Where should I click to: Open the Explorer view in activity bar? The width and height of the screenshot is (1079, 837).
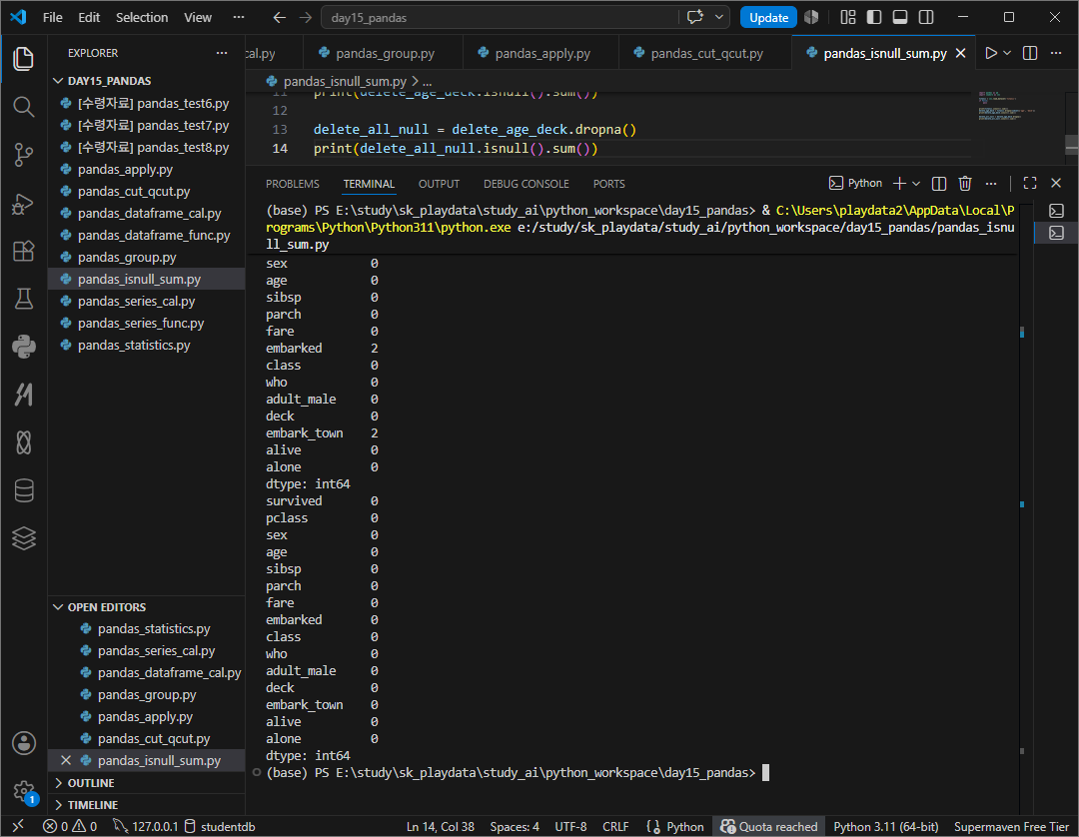tap(23, 59)
